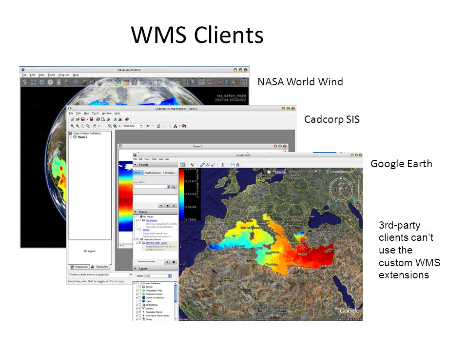The image size is (468, 351).
Task: Switch to Directions tab in Google Earth
Action: click(x=170, y=173)
